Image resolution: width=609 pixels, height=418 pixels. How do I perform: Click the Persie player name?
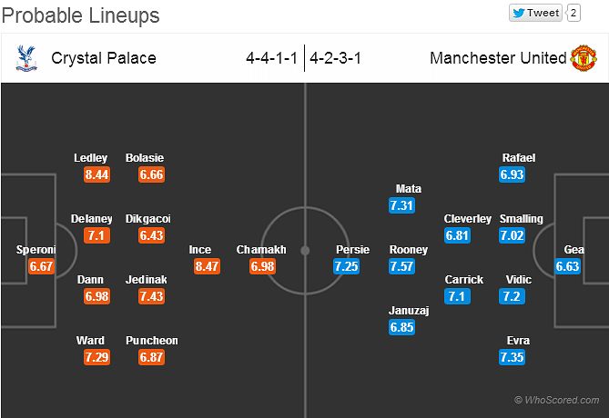click(352, 250)
